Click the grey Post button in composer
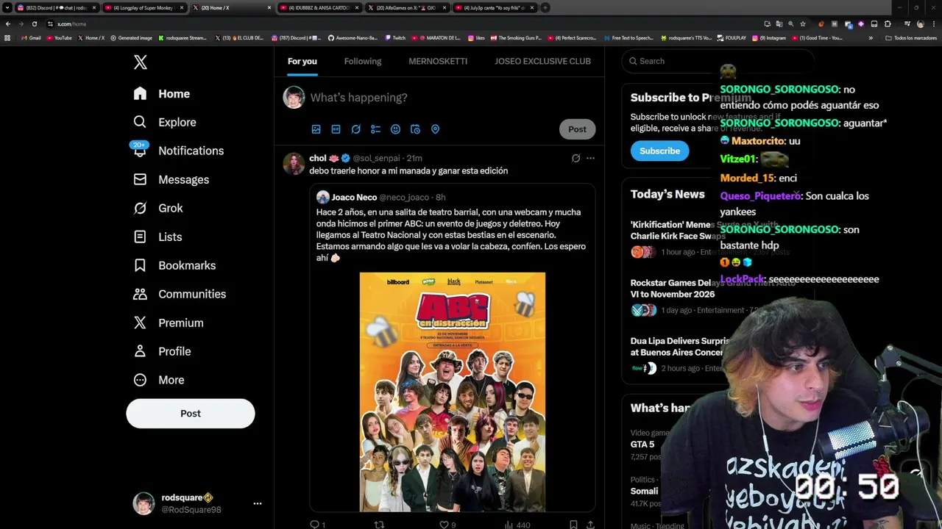 [x=577, y=129]
